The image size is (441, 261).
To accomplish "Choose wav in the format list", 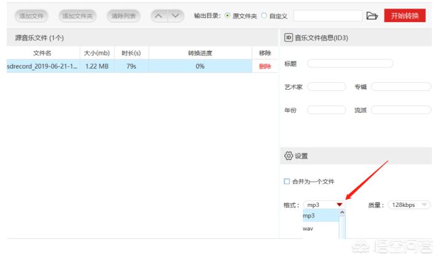I will [321, 228].
